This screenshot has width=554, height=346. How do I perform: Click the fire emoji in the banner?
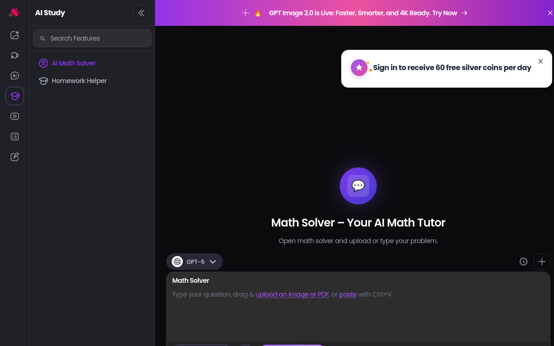[x=258, y=13]
